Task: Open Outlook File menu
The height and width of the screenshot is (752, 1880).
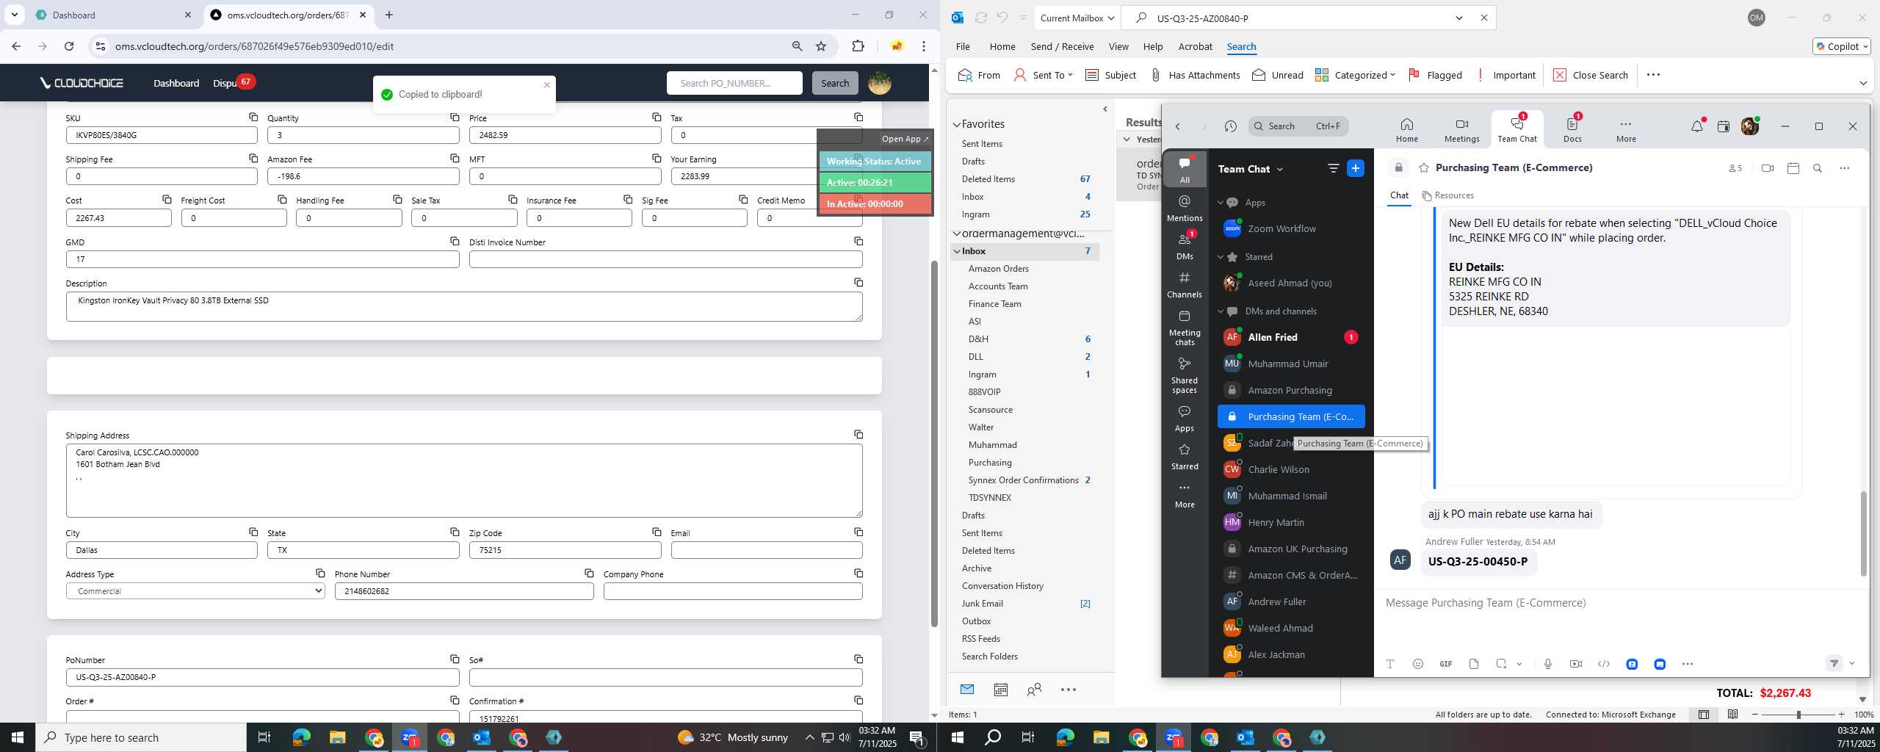Action: (962, 46)
